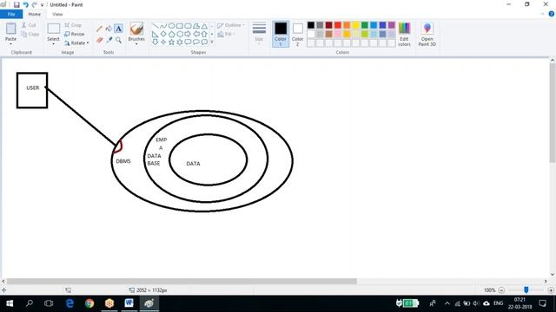The image size is (556, 312).
Task: Adjust the zoom slider handle
Action: [x=526, y=290]
